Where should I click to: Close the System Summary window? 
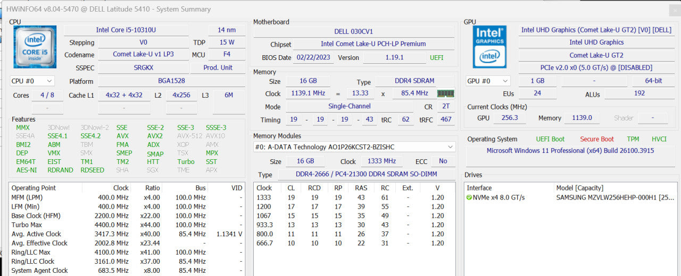(674, 10)
